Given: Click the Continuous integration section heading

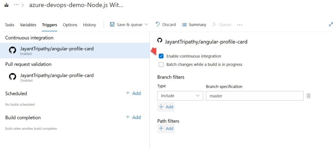Looking at the screenshot, I should point(29,38).
